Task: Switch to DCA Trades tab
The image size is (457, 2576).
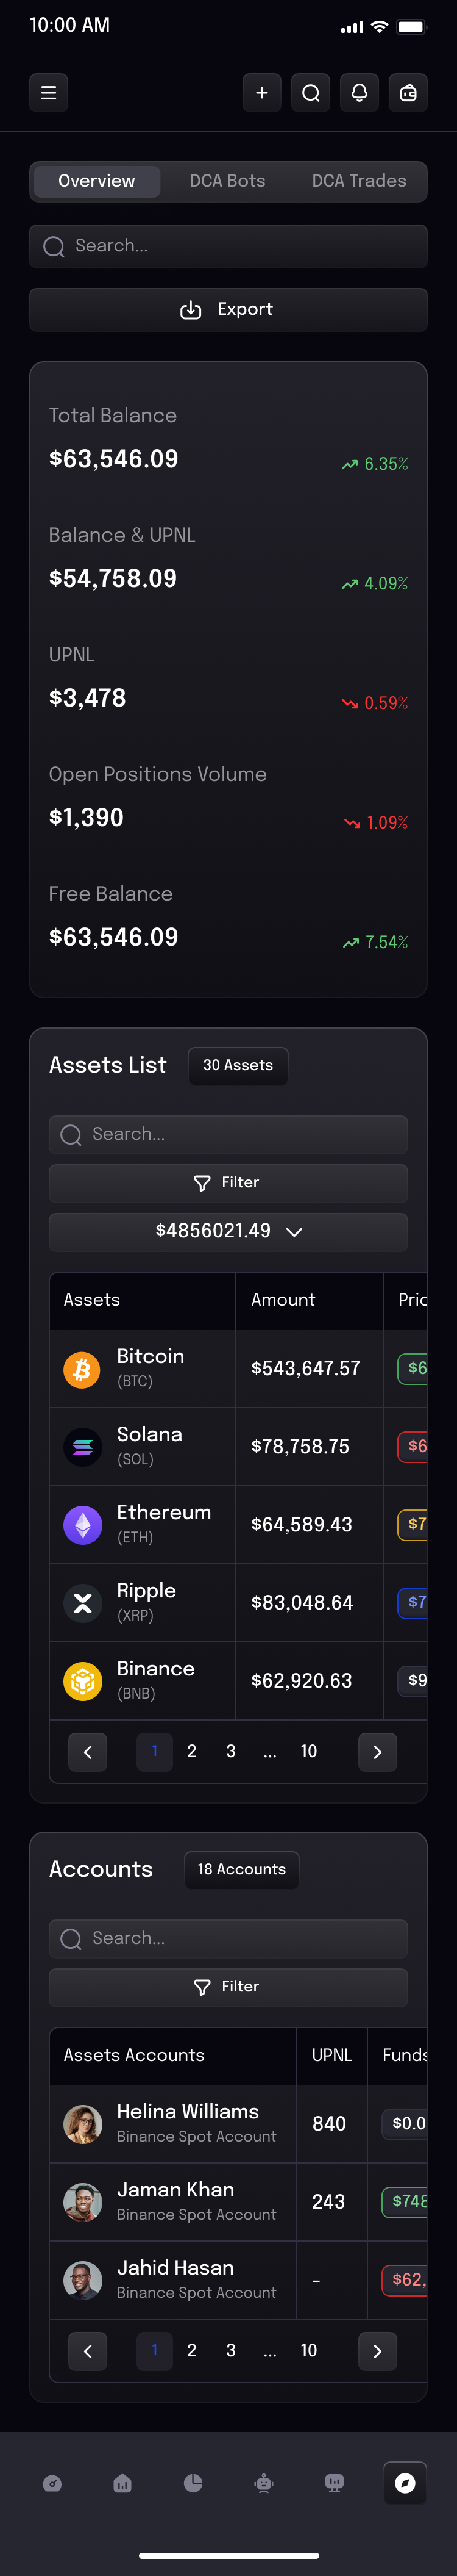Action: [358, 181]
